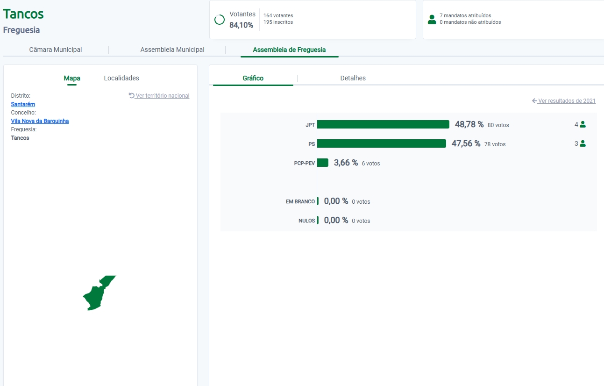Open the Detalhes results tab
The image size is (604, 386).
(353, 78)
